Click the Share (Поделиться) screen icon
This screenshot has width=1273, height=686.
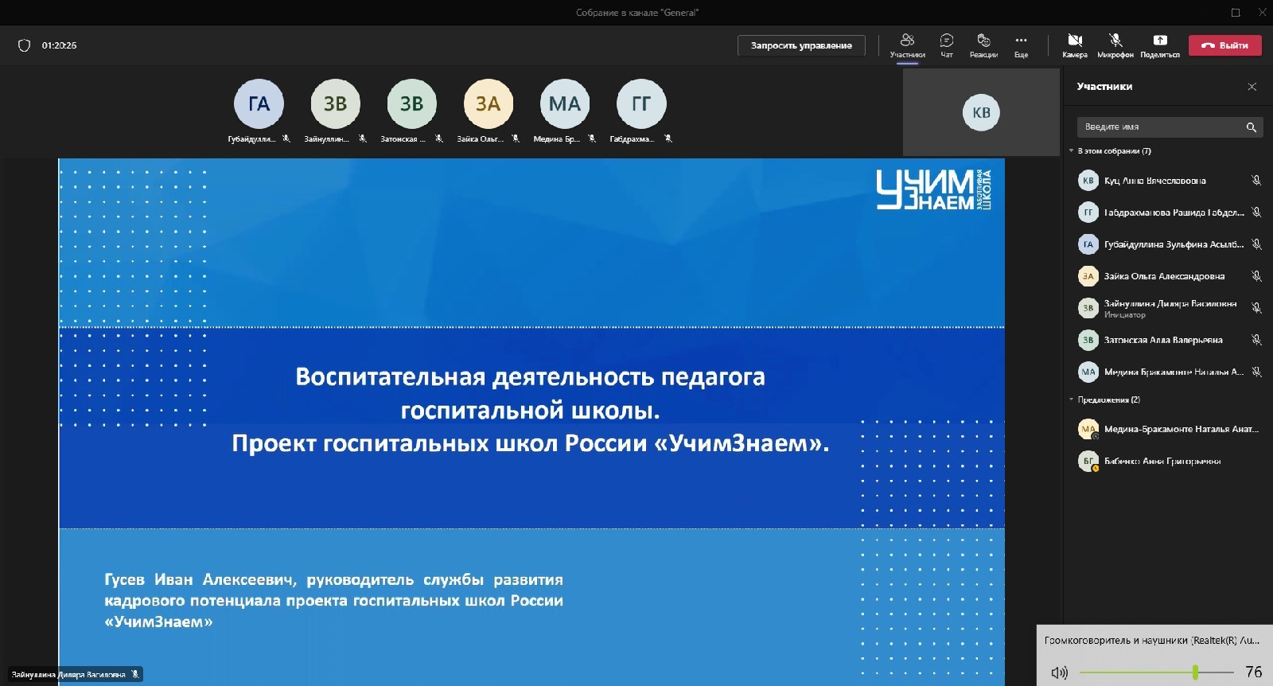click(1160, 41)
